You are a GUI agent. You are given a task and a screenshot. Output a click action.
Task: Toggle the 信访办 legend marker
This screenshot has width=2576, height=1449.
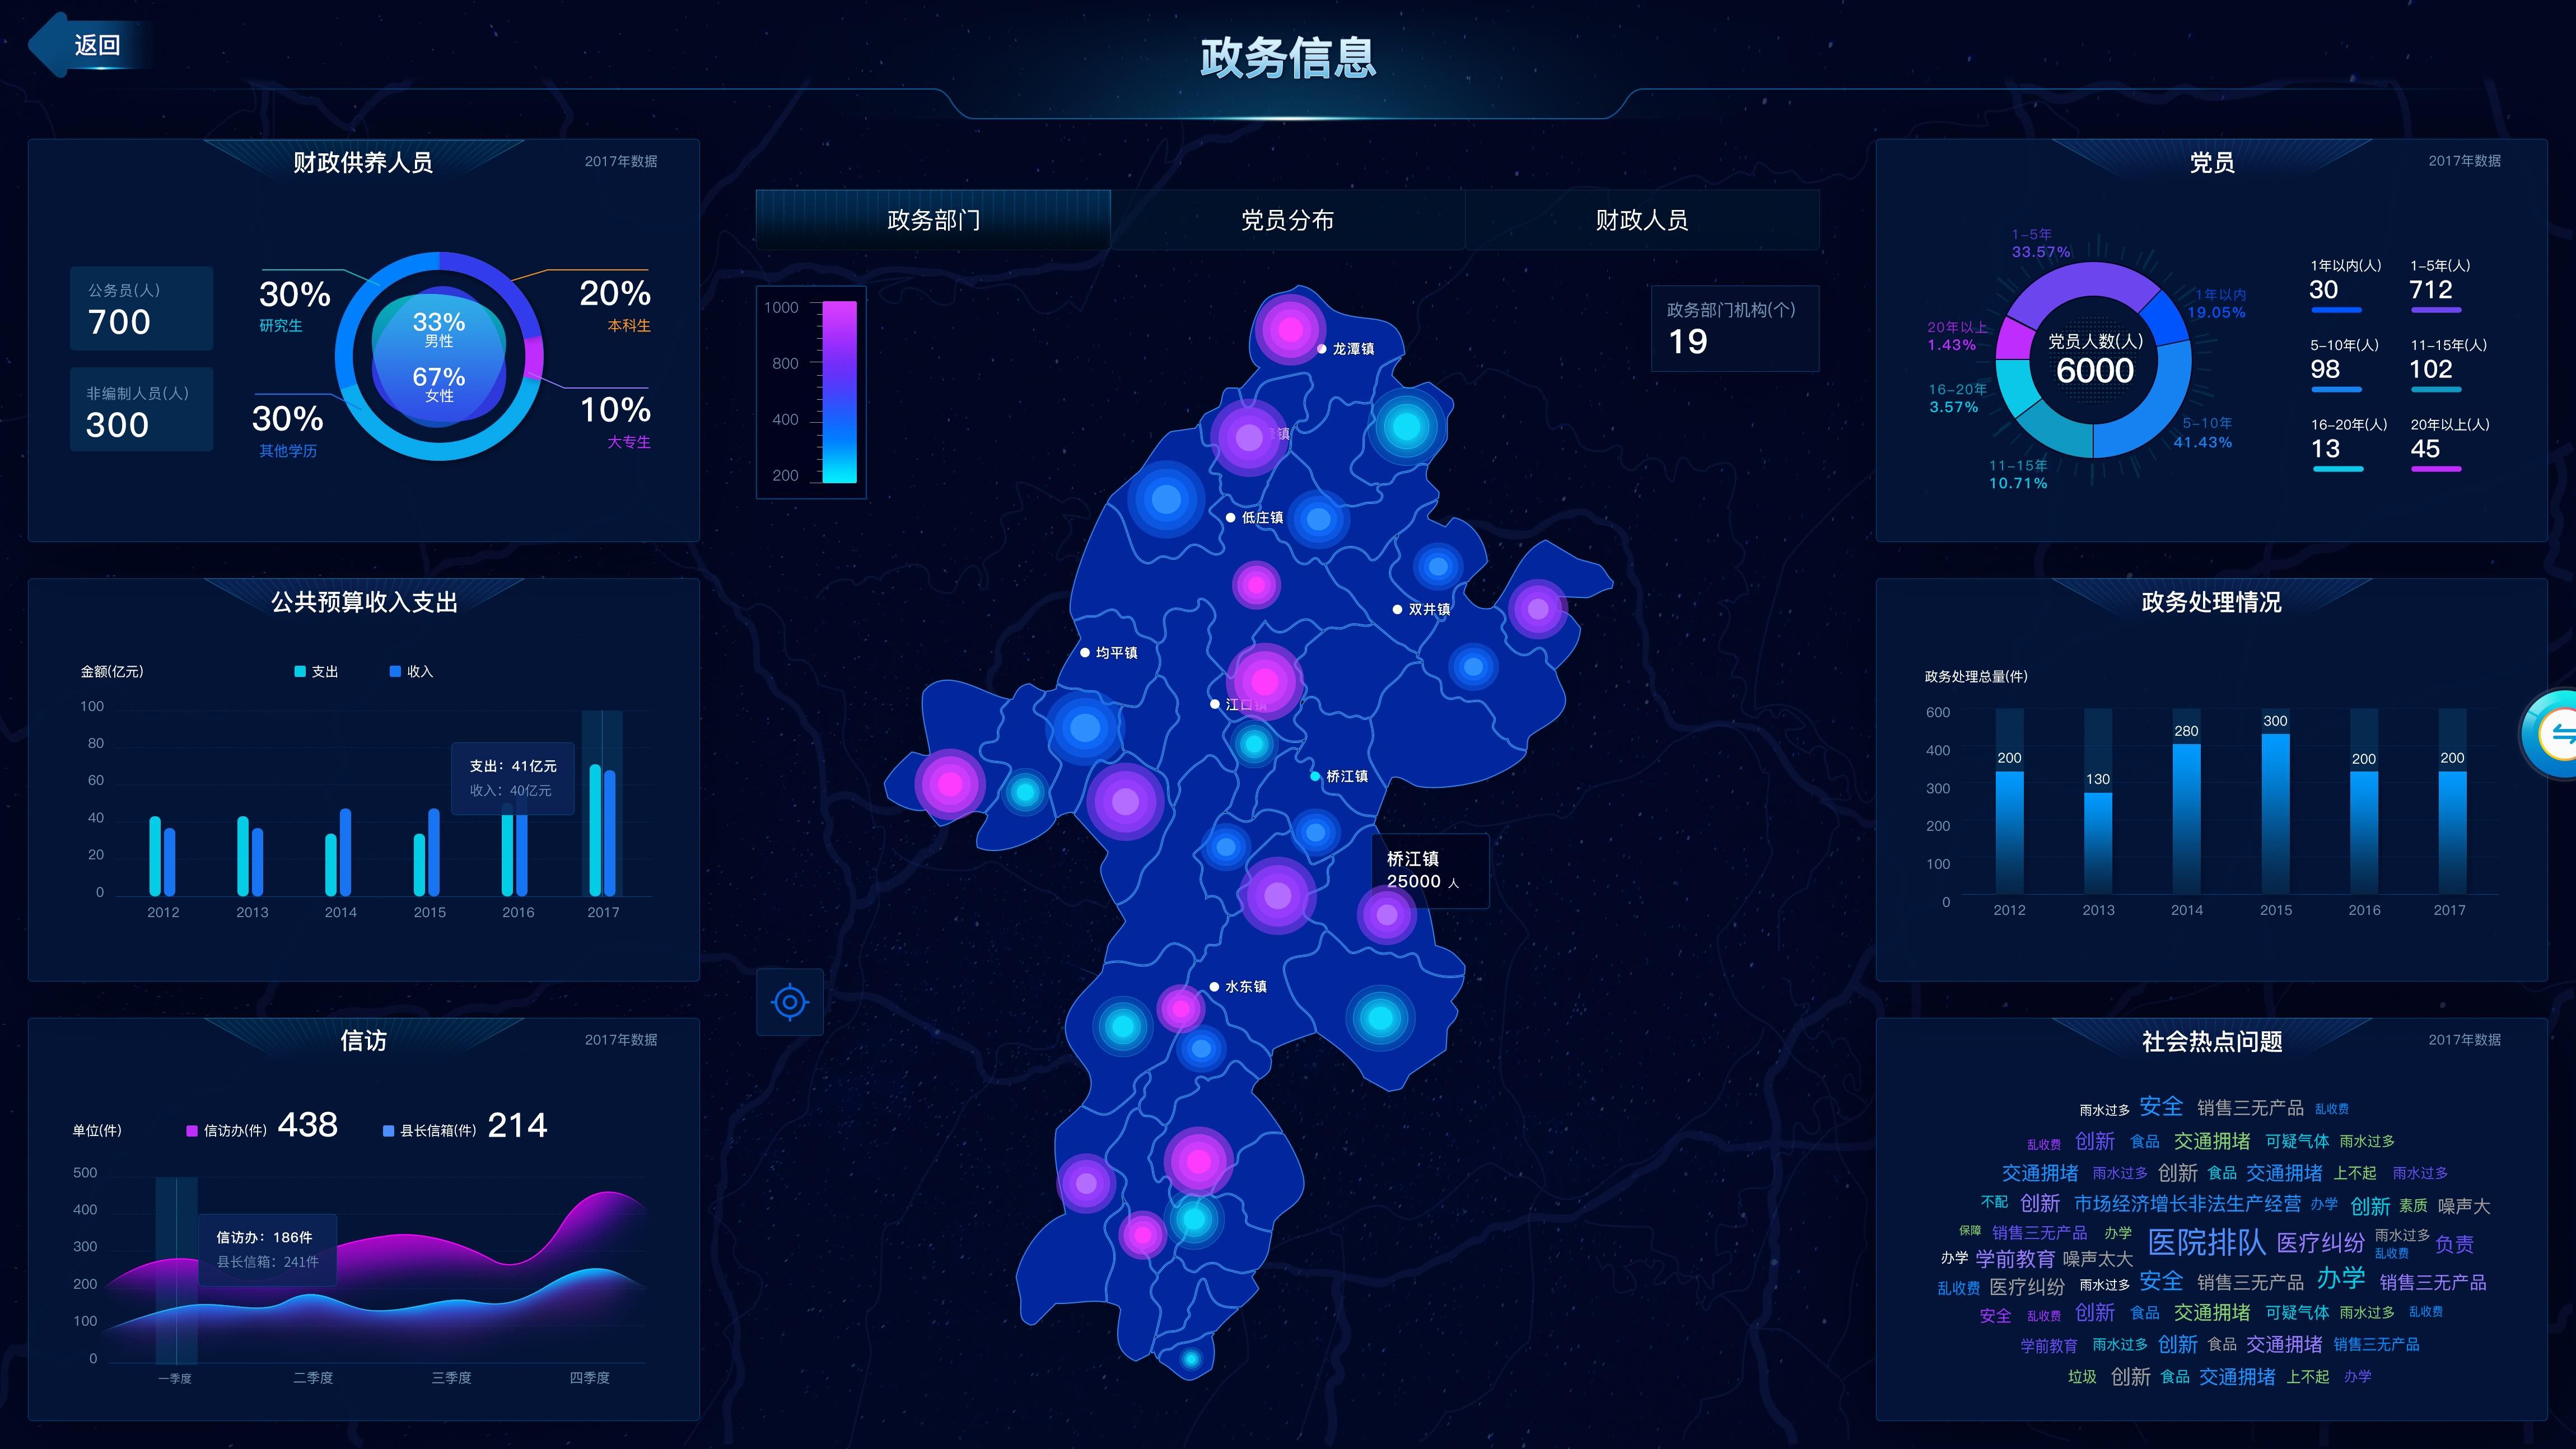pos(193,1131)
